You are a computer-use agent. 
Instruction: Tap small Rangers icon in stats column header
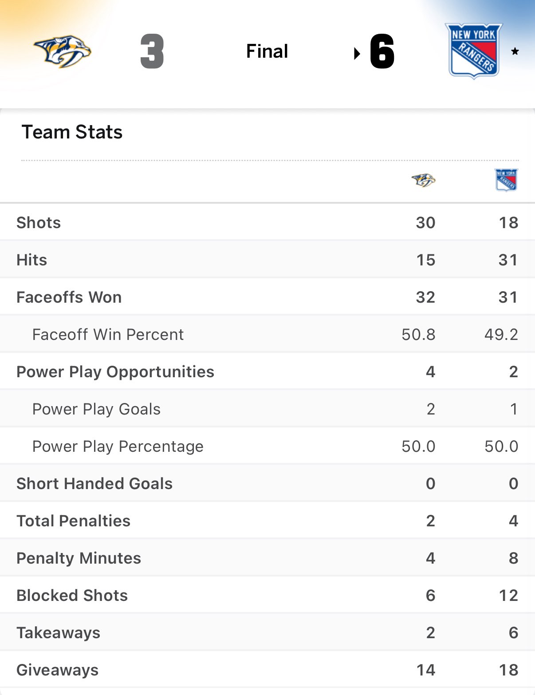pos(506,180)
